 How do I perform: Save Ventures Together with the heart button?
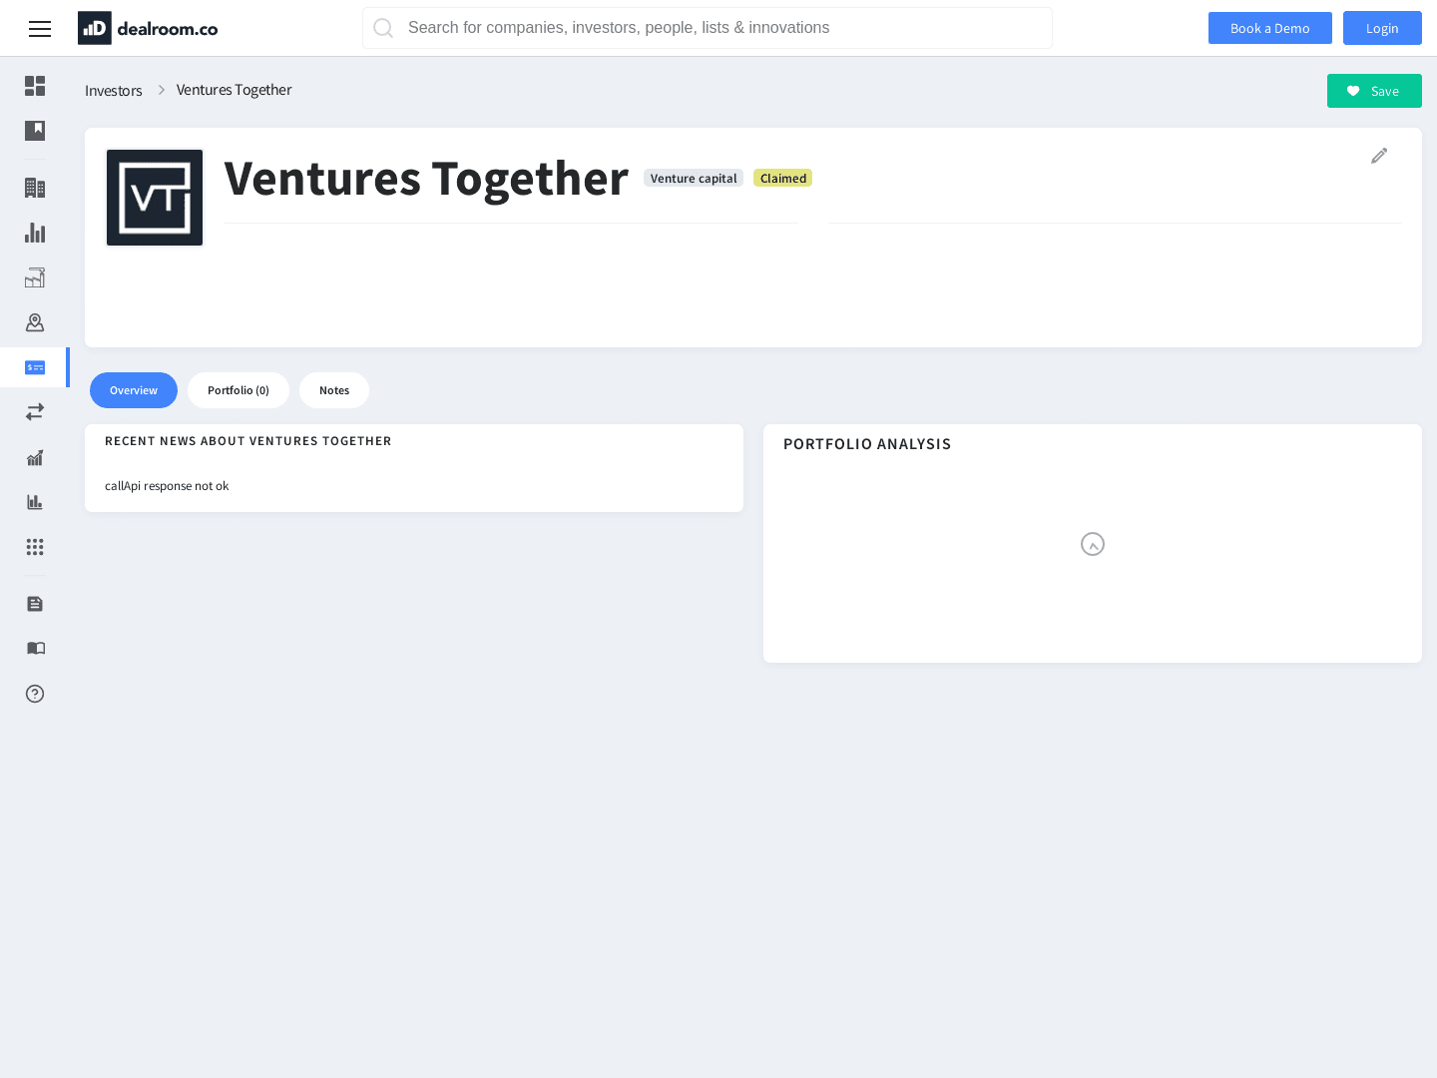coord(1374,91)
